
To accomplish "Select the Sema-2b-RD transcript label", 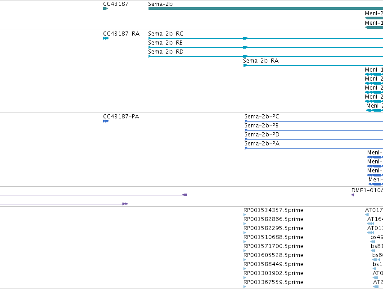I will point(166,52).
